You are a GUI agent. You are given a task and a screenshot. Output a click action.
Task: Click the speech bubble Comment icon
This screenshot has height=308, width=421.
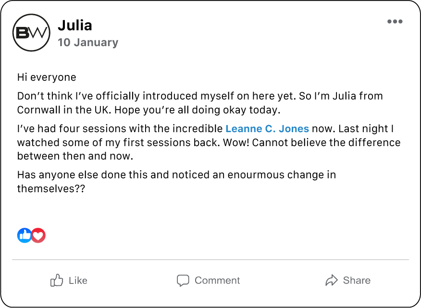pyautogui.click(x=183, y=280)
